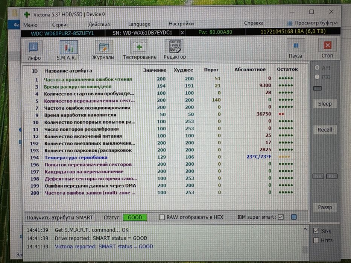The image size is (351, 263).
Task: Open the Тестирование testing section
Action: pyautogui.click(x=140, y=50)
